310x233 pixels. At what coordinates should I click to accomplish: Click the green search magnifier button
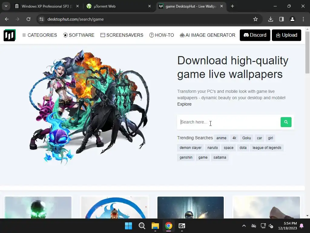click(286, 122)
